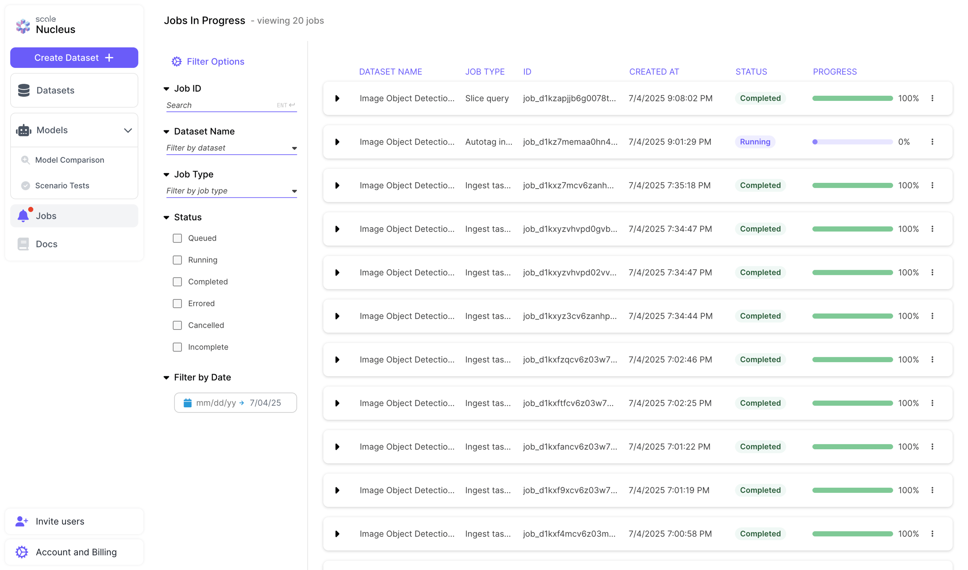
Task: Click the Docs document icon
Action: click(x=23, y=244)
